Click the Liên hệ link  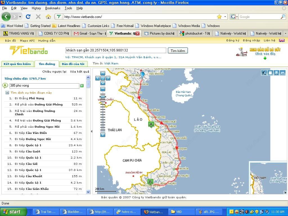coord(269,40)
